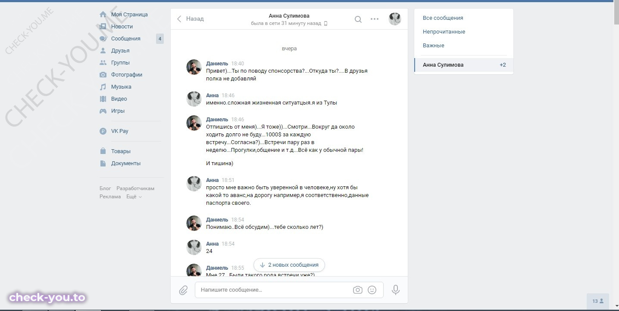Click the Новости news icon
The width and height of the screenshot is (619, 311).
click(x=103, y=27)
